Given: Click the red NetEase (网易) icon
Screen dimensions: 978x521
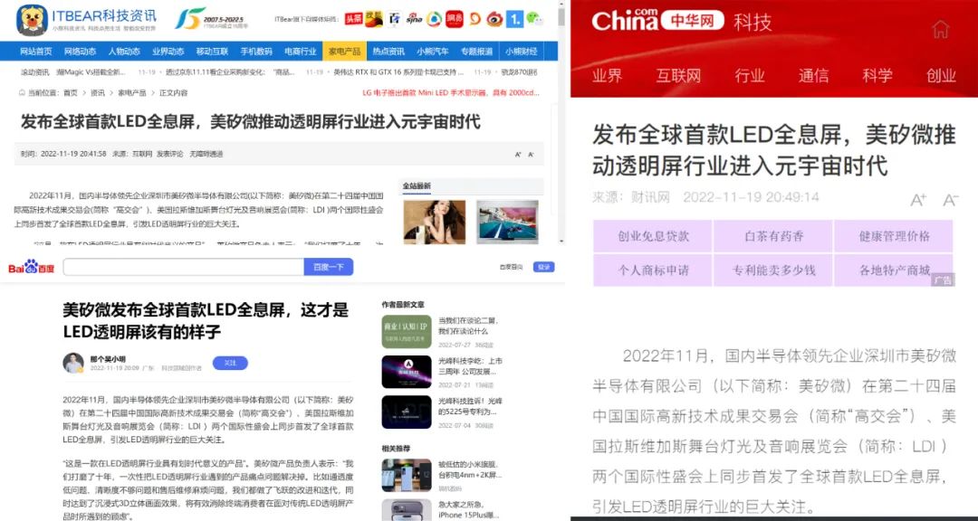Looking at the screenshot, I should point(454,19).
